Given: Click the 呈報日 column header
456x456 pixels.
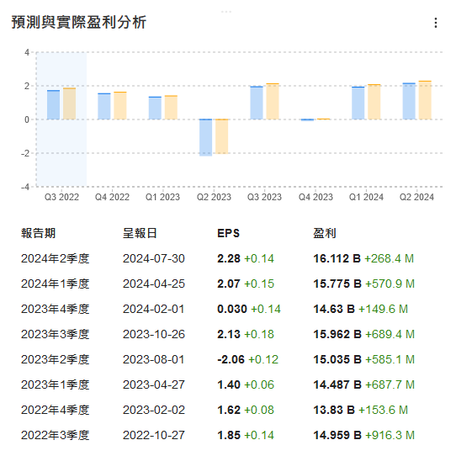Looking at the screenshot, I should pyautogui.click(x=140, y=233).
